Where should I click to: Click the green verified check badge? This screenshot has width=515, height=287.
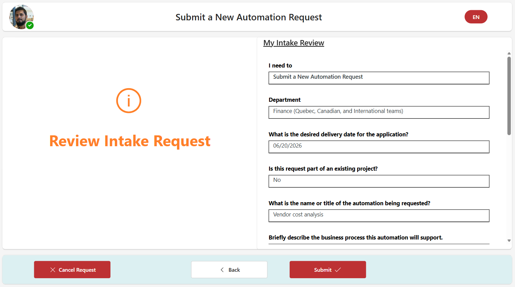point(30,25)
